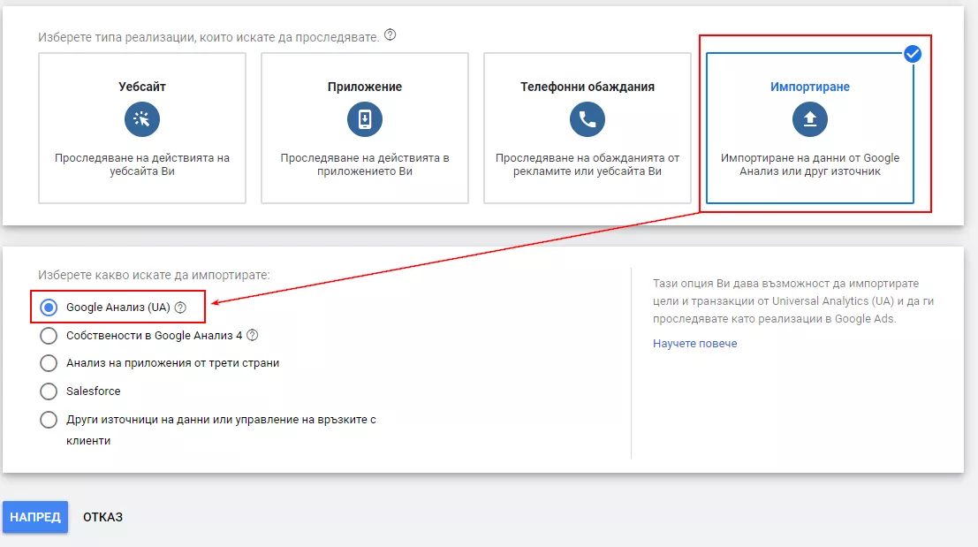This screenshot has height=547, width=978.
Task: Click the НАПРЕД button
Action: click(x=35, y=517)
